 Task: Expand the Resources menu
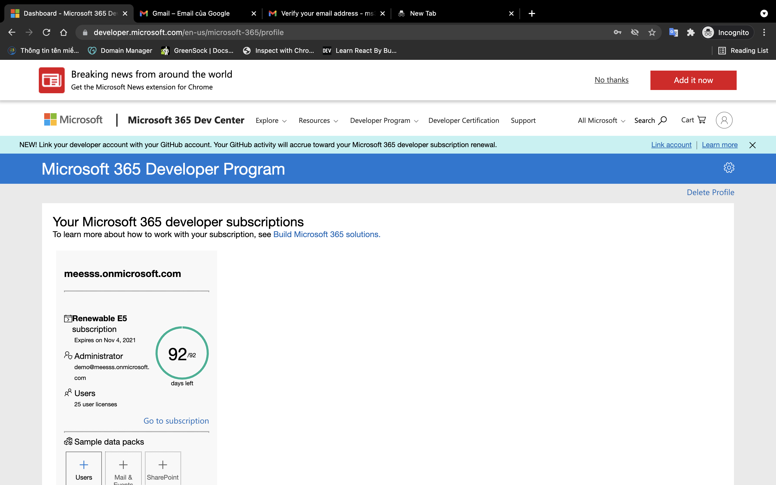coord(318,120)
